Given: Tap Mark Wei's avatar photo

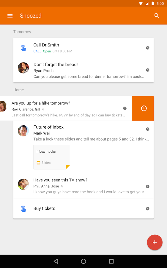Looking at the screenshot, I should (23, 131).
